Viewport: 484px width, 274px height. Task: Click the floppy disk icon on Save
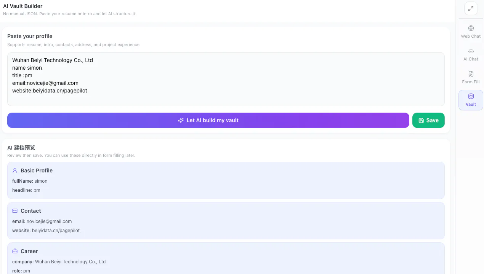tap(421, 120)
